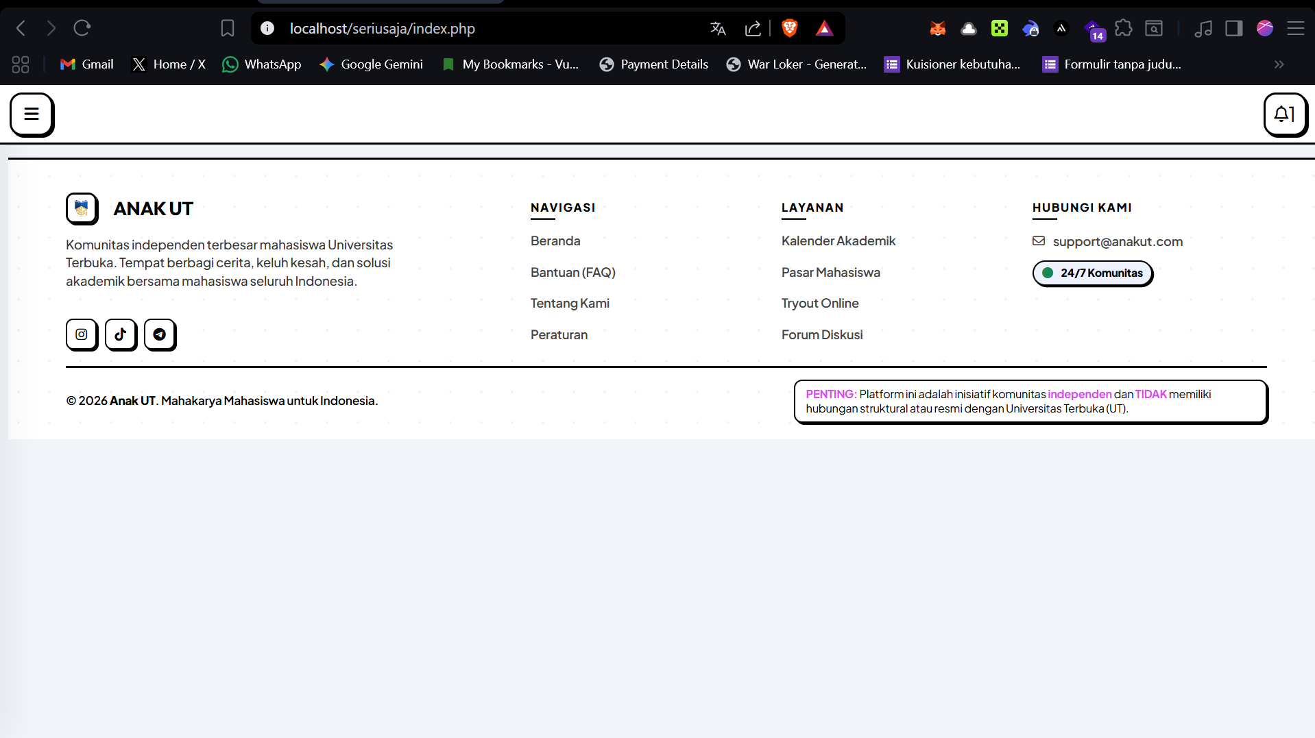
Task: Open the round black A extension icon
Action: click(1061, 28)
